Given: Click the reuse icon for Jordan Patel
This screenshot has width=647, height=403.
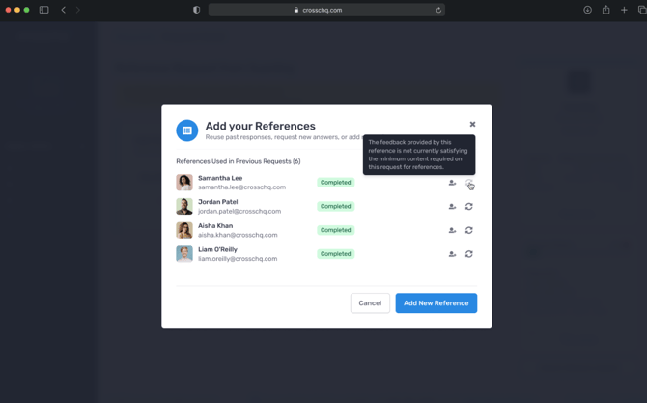Looking at the screenshot, I should point(452,206).
